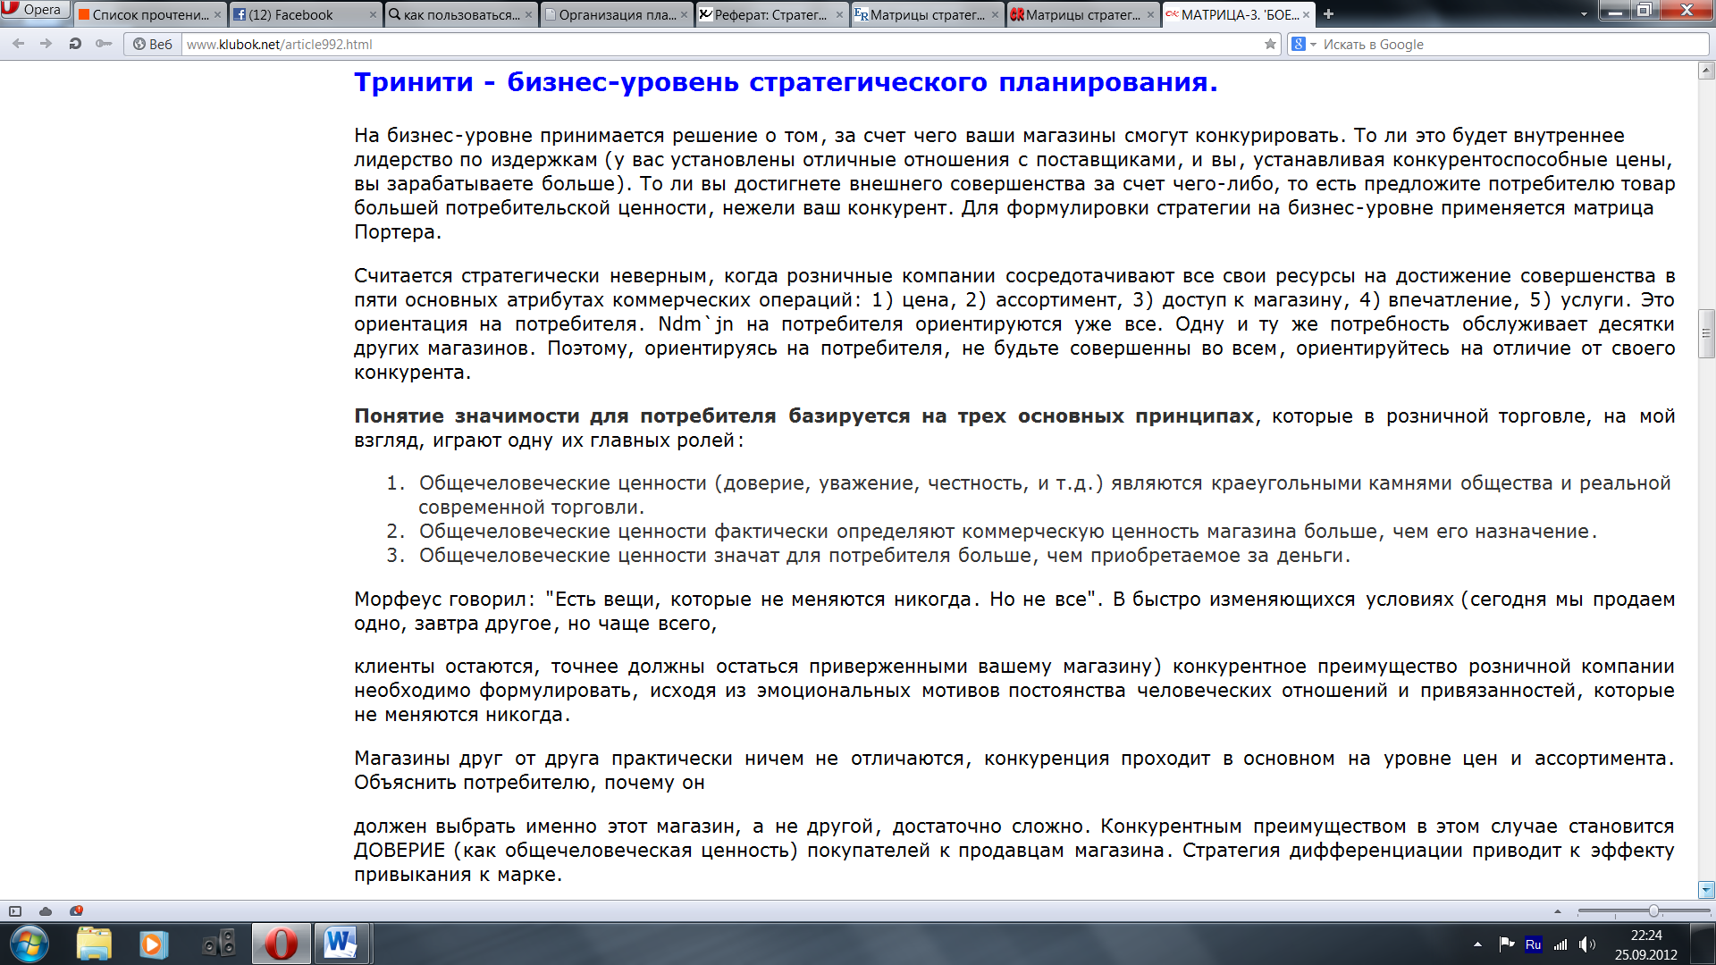Toggle the Opera panels button in status bar
Image resolution: width=1716 pixels, height=965 pixels.
tap(15, 911)
